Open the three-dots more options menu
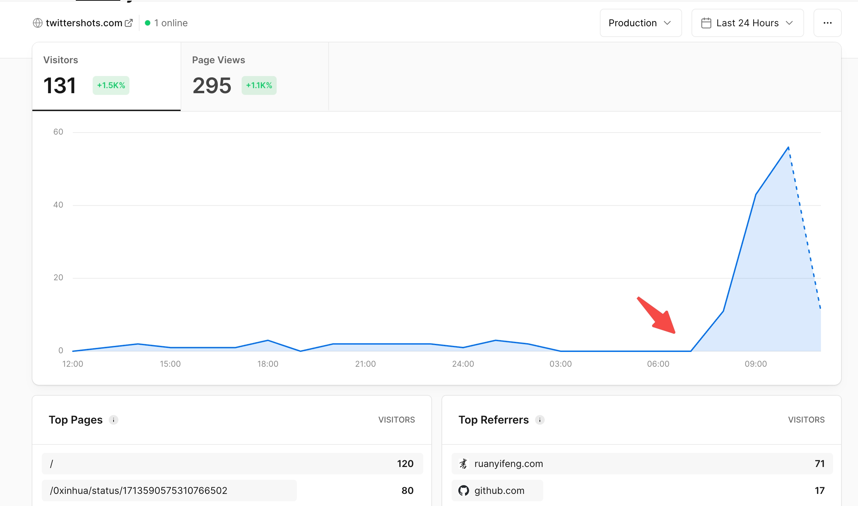 (827, 23)
